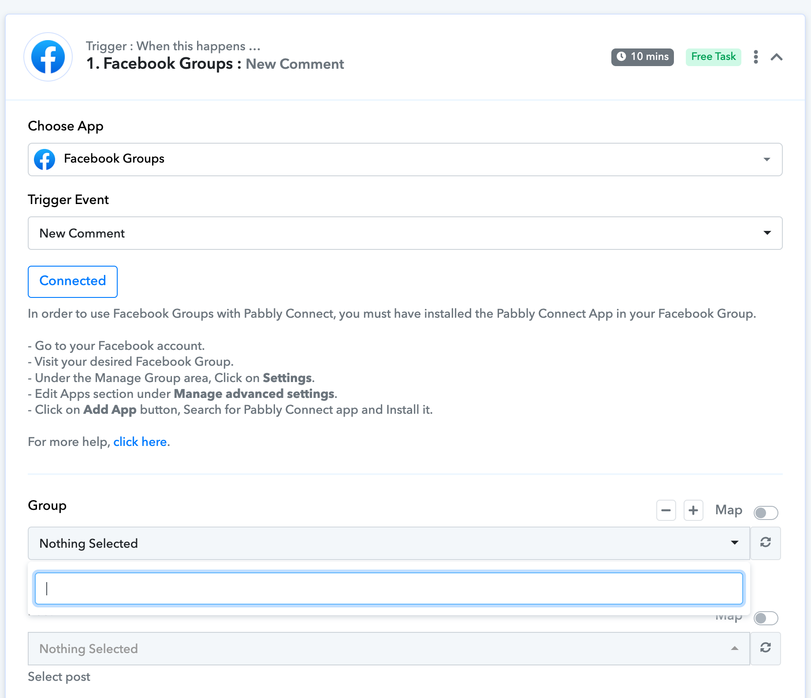Open the post dropdown above 'Select post'

point(389,649)
